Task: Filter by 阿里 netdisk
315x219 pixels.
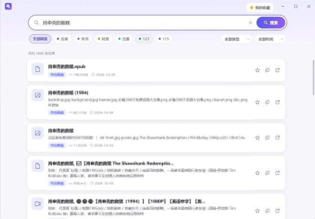Action: click(x=104, y=39)
